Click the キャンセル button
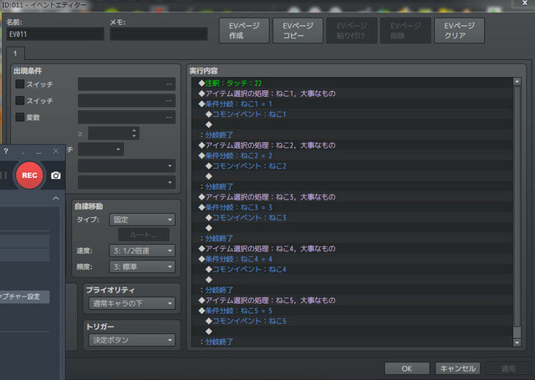Viewport: 535px width, 380px height. pos(458,368)
